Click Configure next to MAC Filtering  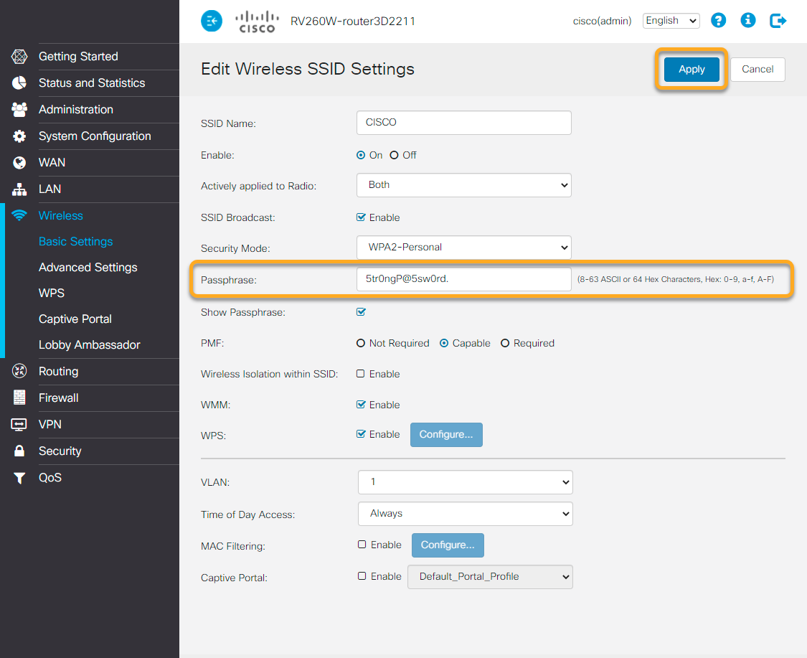tap(448, 545)
